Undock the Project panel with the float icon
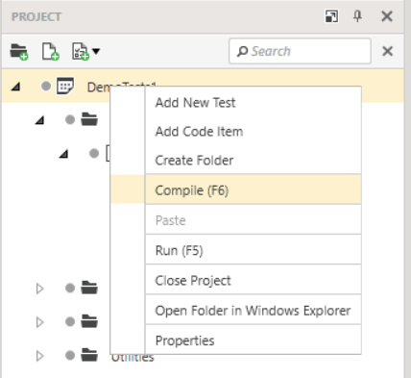The height and width of the screenshot is (378, 411). [331, 16]
